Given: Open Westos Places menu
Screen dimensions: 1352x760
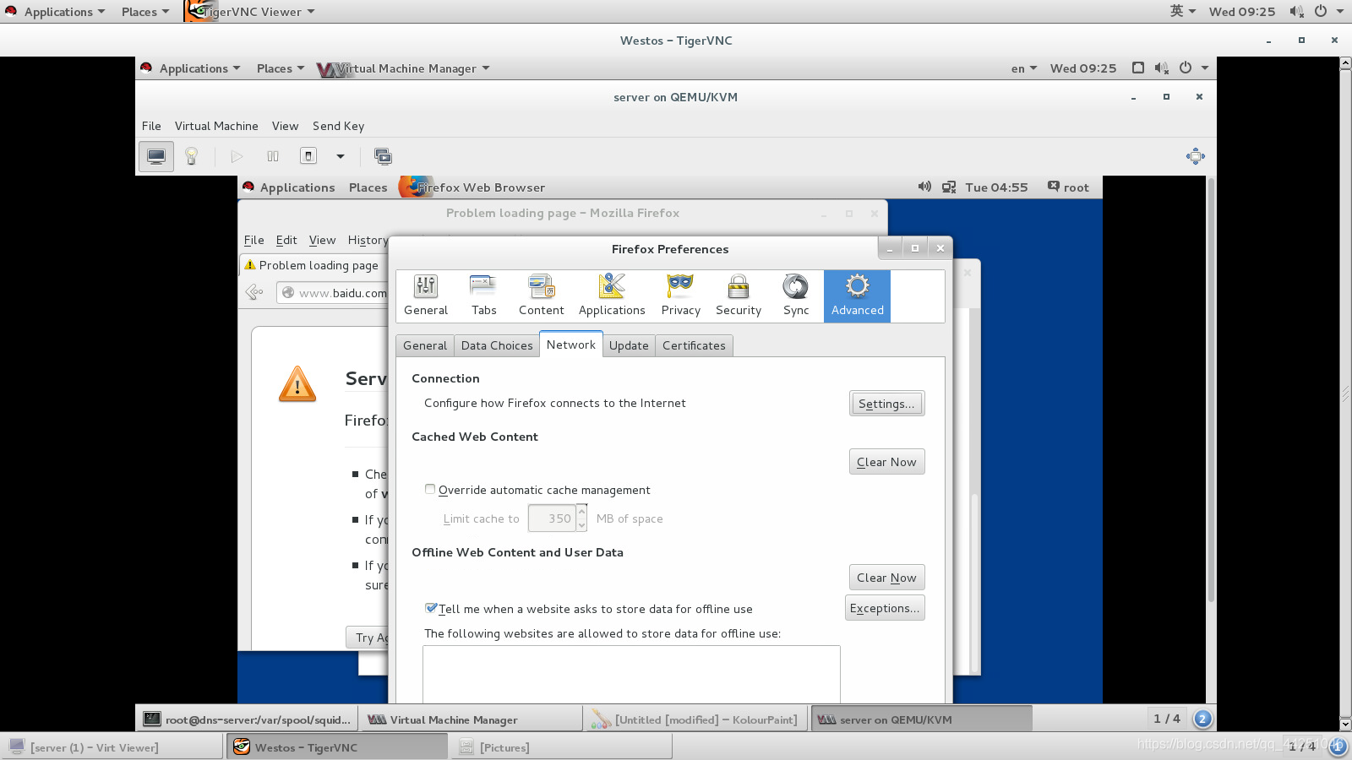Looking at the screenshot, I should 280,68.
